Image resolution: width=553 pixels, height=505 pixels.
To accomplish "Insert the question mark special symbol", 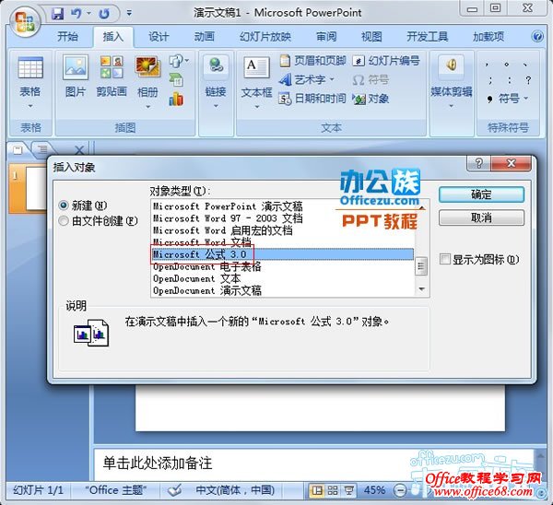I will [x=528, y=80].
